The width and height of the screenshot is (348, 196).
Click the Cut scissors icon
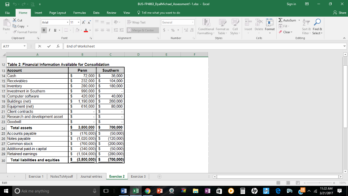[15, 20]
